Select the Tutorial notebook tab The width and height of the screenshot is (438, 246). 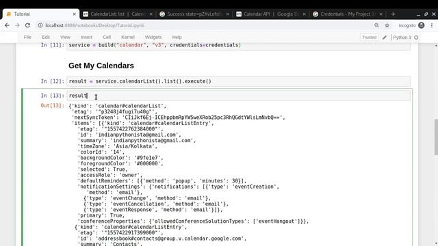(x=40, y=14)
